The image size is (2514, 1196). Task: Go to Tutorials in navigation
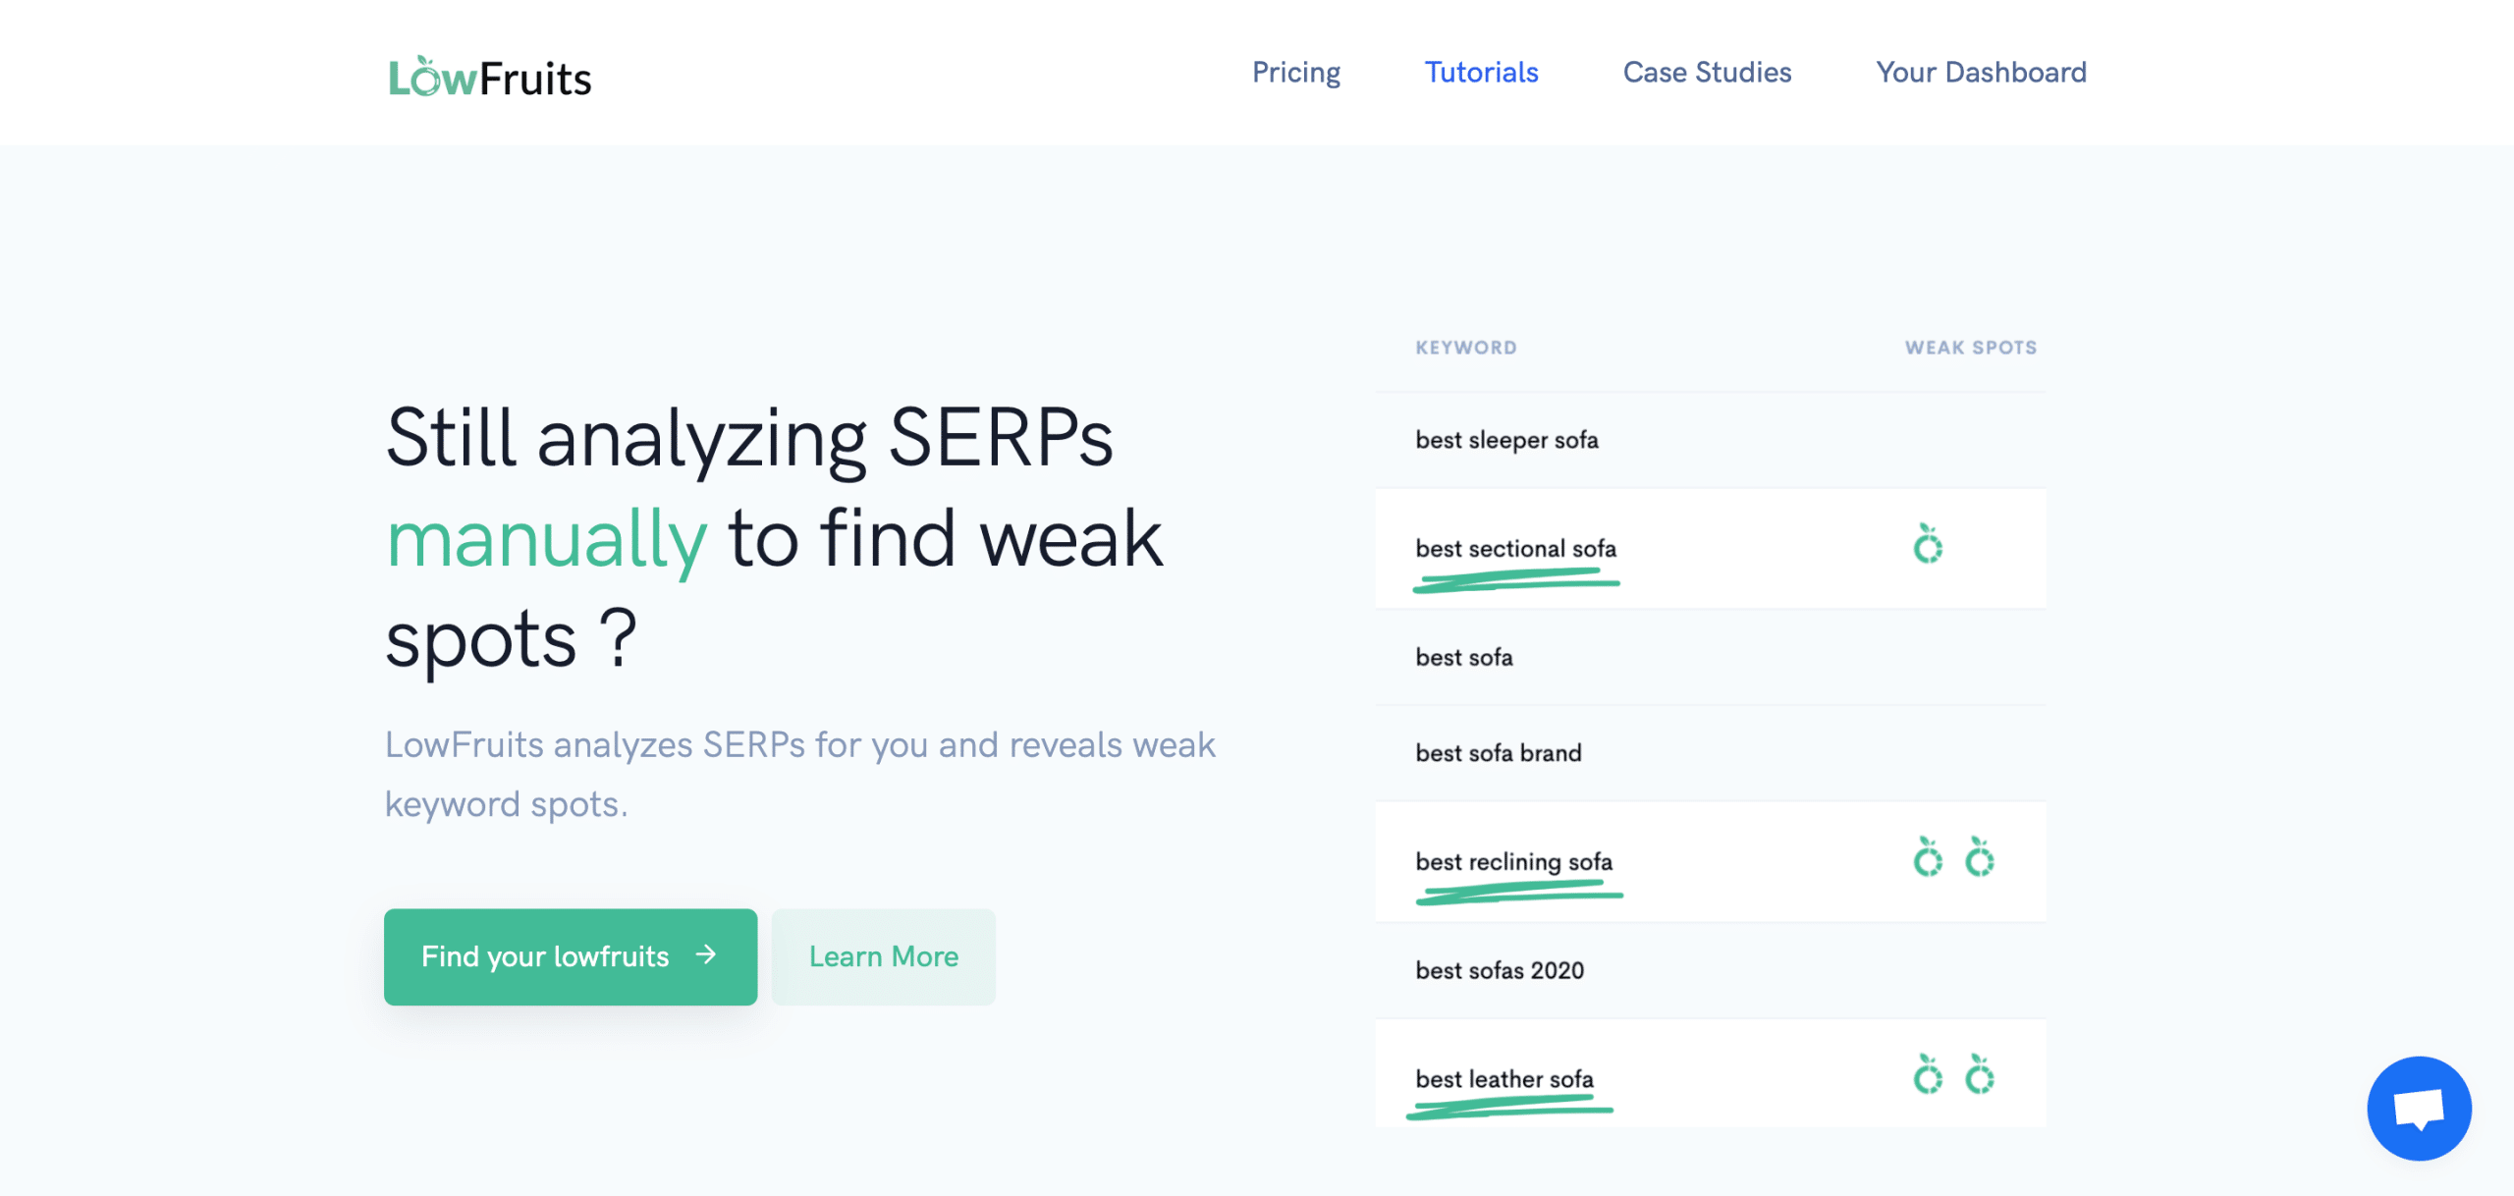click(1481, 73)
